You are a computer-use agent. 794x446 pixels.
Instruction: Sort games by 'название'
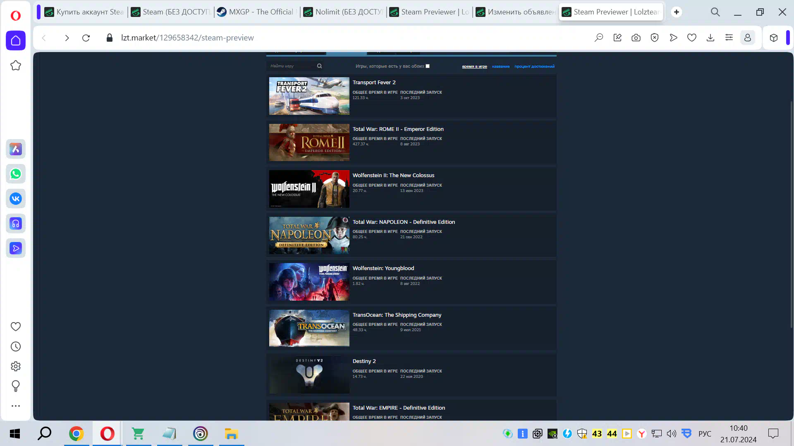[500, 66]
